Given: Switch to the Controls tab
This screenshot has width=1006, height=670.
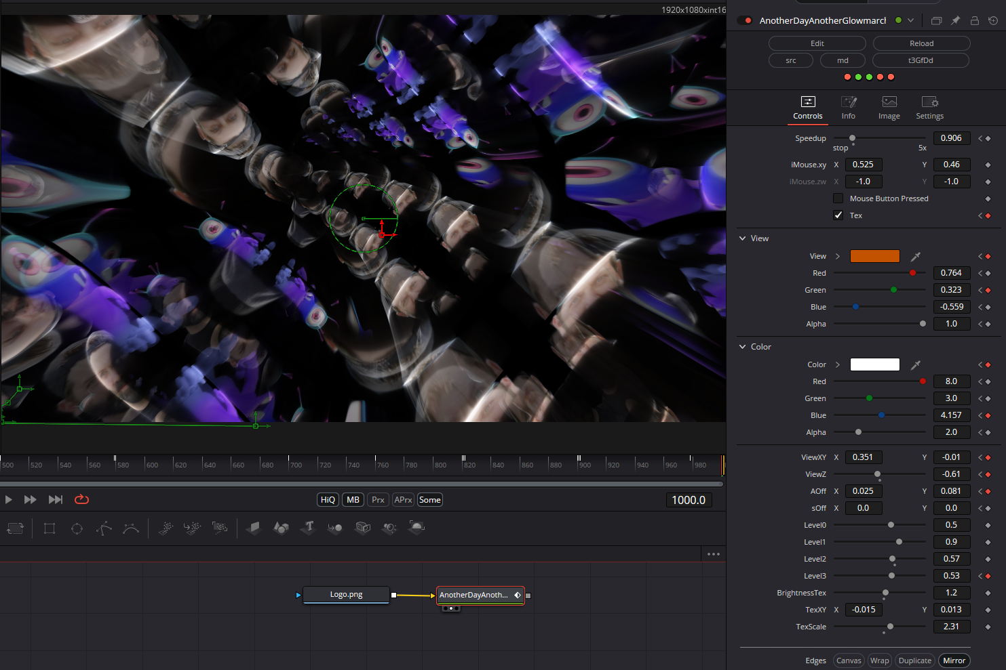Looking at the screenshot, I should (x=808, y=108).
